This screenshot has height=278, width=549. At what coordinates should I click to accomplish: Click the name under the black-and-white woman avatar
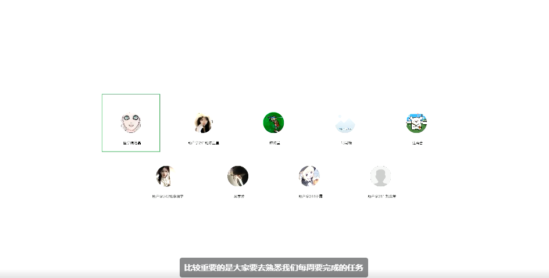[167, 197]
